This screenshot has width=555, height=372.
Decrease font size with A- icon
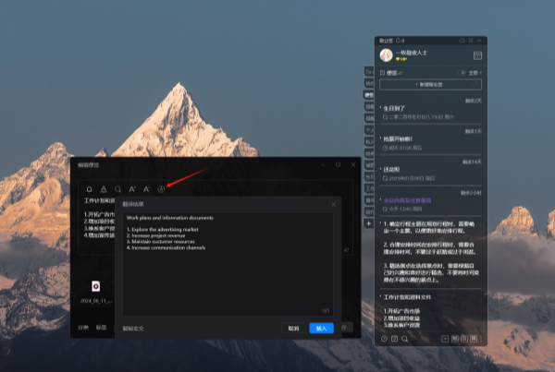[x=146, y=188]
